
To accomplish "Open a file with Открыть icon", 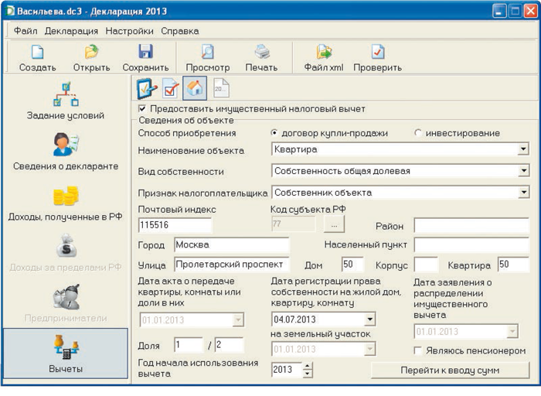I will [x=91, y=53].
